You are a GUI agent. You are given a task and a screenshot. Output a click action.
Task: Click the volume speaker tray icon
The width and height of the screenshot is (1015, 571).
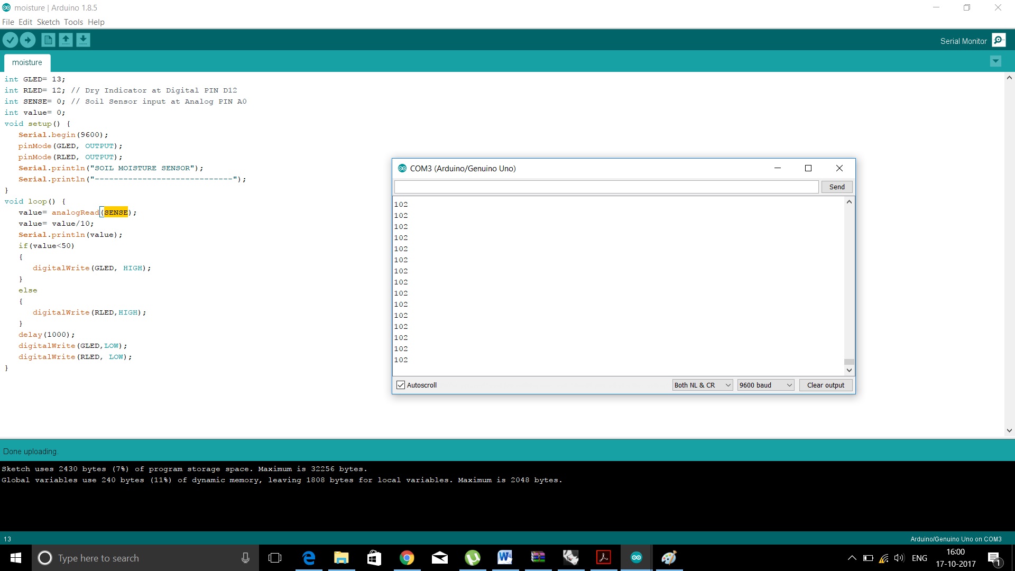[899, 558]
